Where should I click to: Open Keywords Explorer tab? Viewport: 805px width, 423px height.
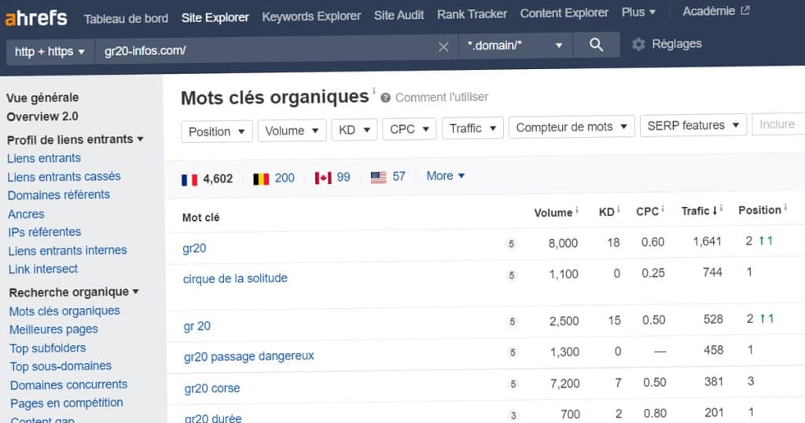(311, 17)
